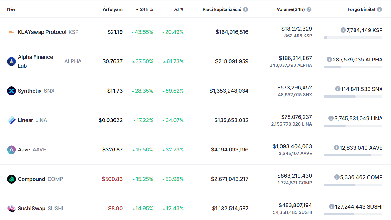This screenshot has width=391, height=220.
Task: Click SNX circulating supply progress bar
Action: [353, 96]
